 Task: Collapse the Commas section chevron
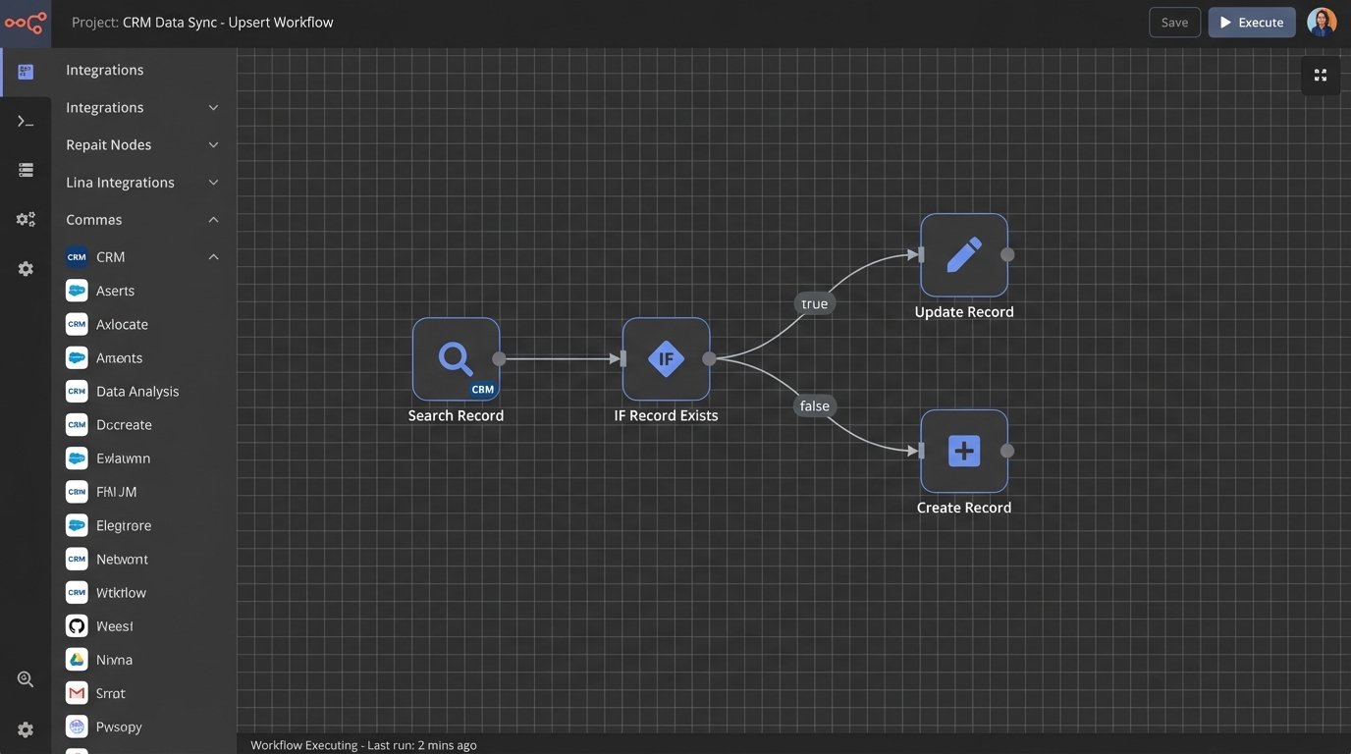(x=213, y=220)
